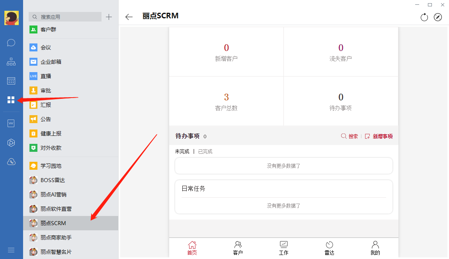Open the Messages chat bubble icon

click(11, 43)
